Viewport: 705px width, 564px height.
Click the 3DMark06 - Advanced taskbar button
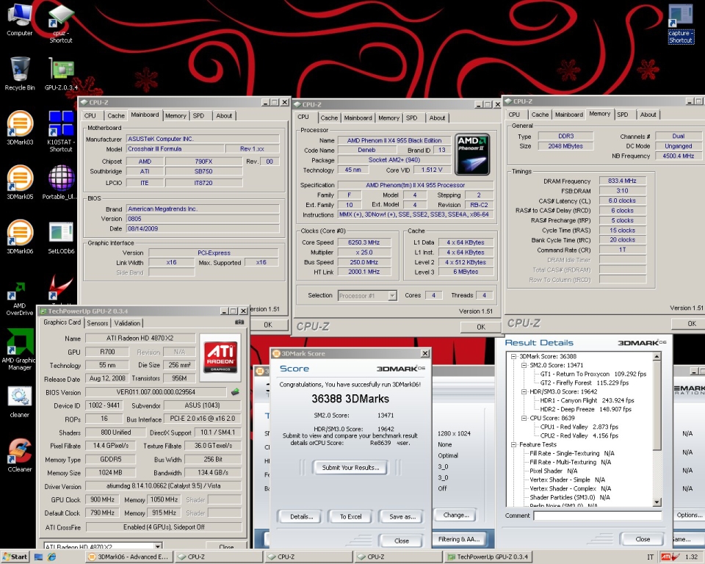[x=129, y=557]
